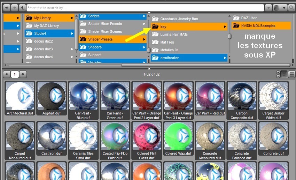Viewport: 296px width, 180px height.
Task: Expand the Shaders row arrow
Action: pyautogui.click(x=144, y=47)
